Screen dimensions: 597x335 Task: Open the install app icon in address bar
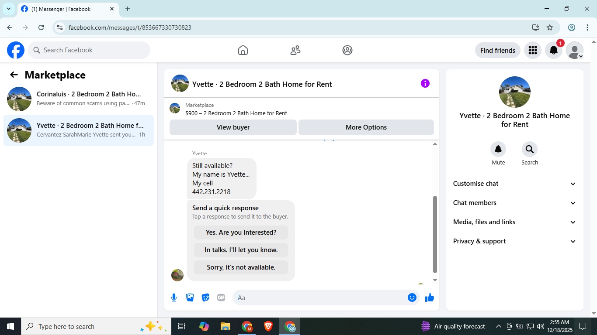[536, 27]
